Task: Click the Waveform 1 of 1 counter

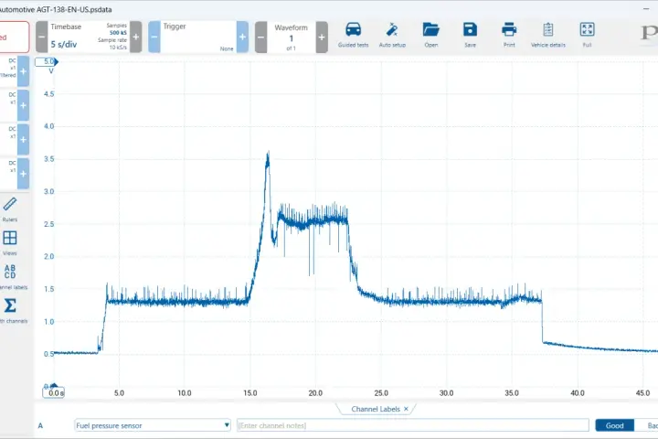Action: tap(291, 37)
